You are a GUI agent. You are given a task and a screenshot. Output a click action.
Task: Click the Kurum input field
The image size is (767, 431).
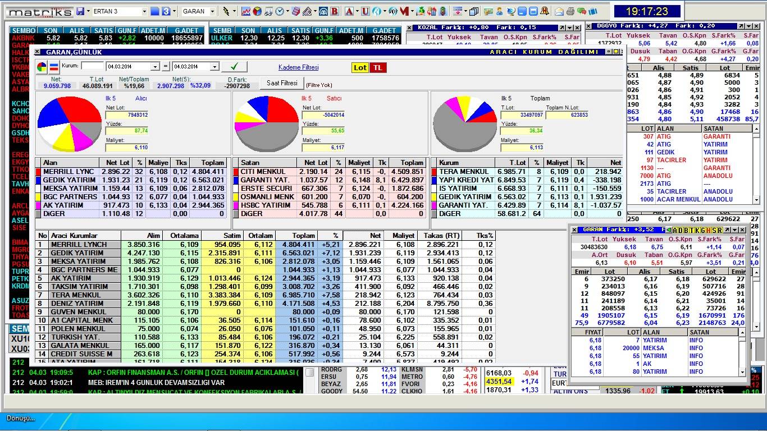92,66
